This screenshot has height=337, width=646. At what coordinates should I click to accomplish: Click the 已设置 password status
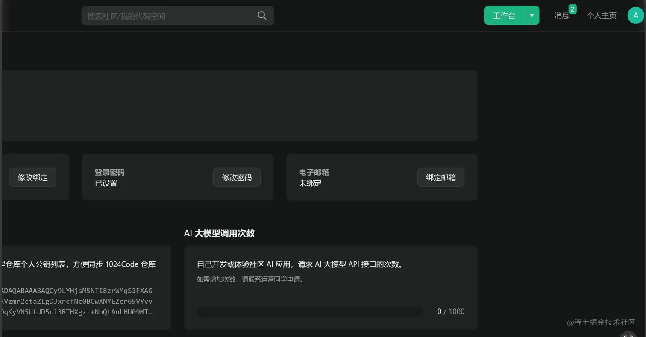[106, 183]
